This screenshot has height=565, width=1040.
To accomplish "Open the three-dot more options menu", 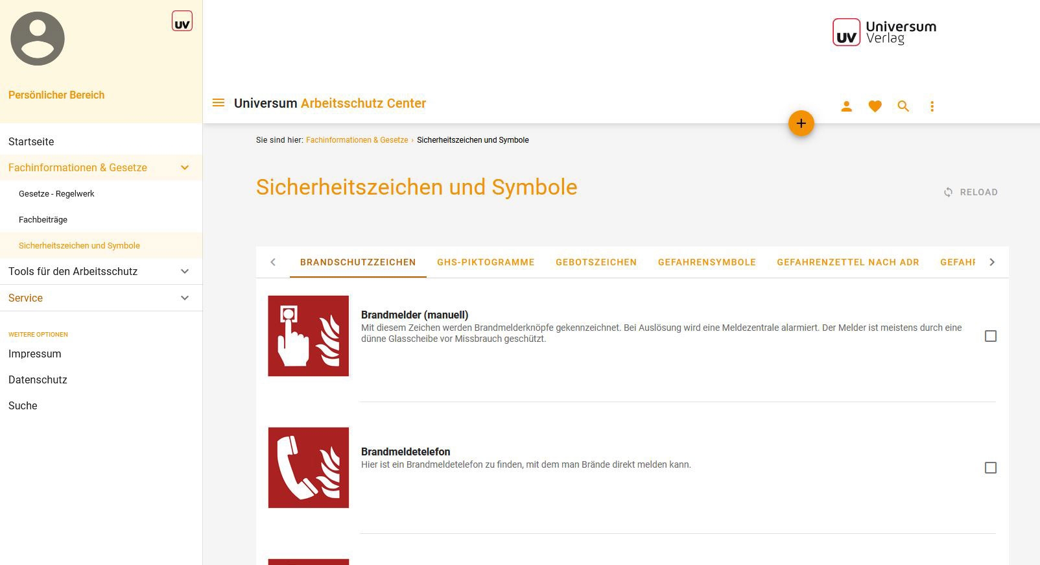I will [932, 106].
